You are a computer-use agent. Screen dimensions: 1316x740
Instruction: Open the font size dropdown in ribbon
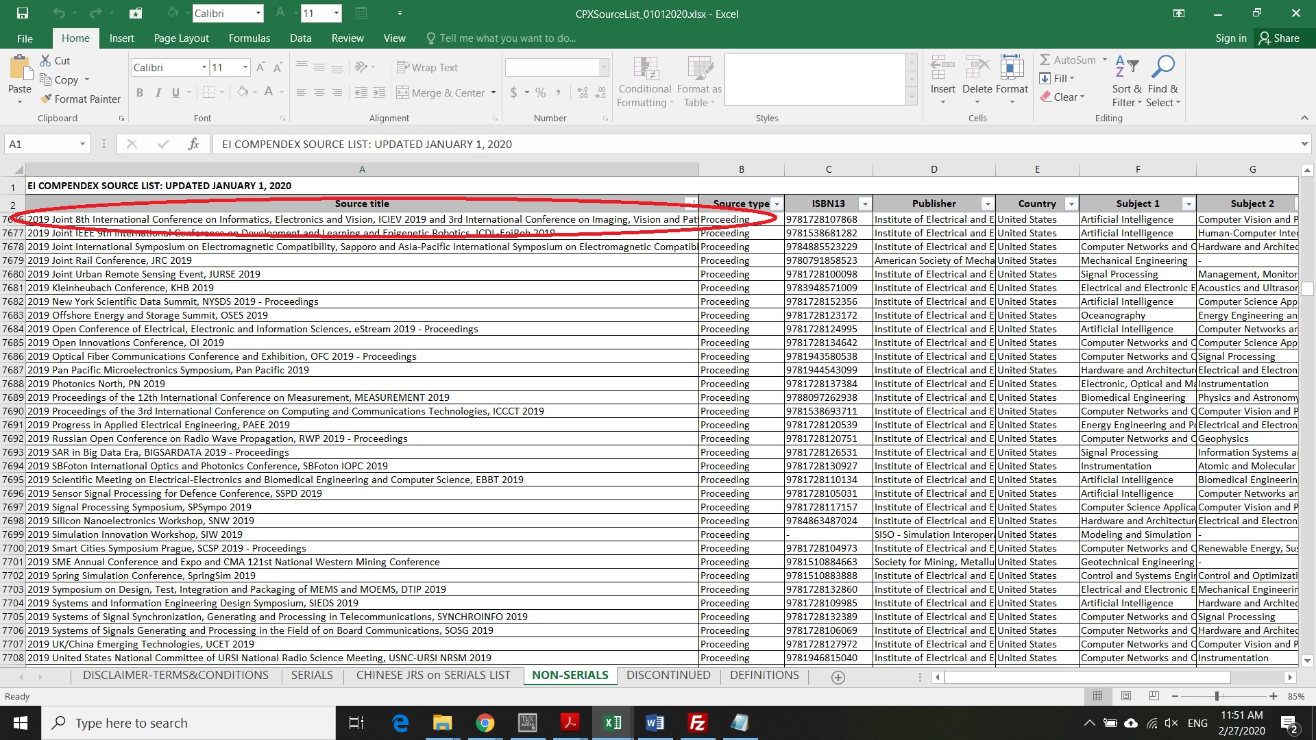(x=245, y=67)
